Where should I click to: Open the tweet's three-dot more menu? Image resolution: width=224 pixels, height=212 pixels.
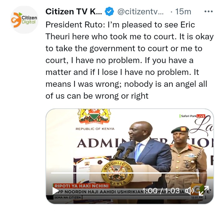pos(208,12)
